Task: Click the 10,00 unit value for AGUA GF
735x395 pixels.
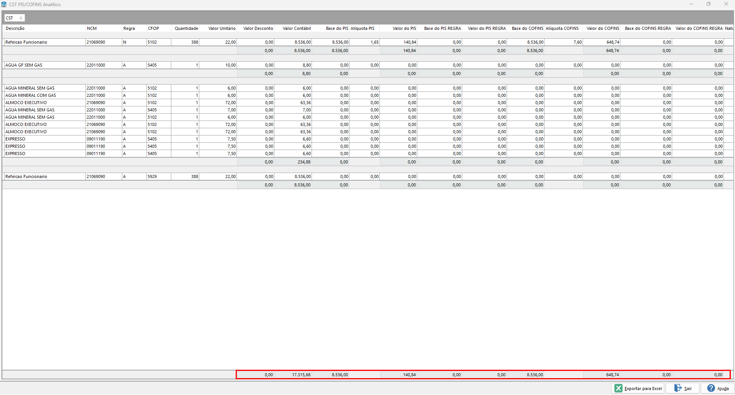Action: click(x=230, y=65)
